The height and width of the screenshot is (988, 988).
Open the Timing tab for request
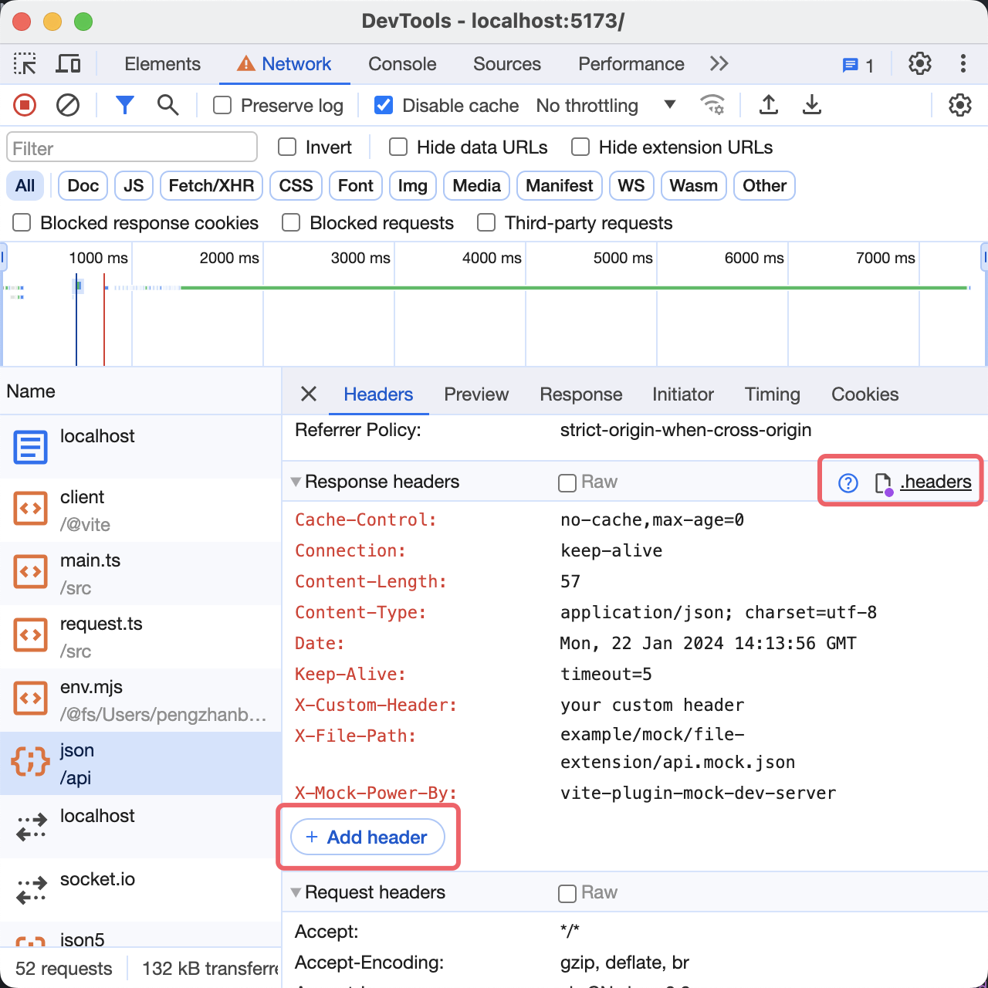click(x=772, y=394)
